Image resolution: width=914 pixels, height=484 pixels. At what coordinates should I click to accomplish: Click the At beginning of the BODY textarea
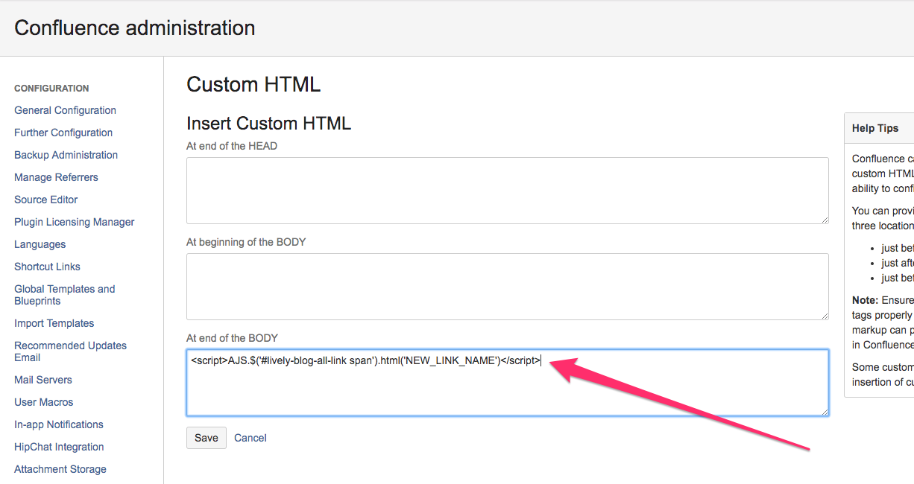click(x=507, y=286)
